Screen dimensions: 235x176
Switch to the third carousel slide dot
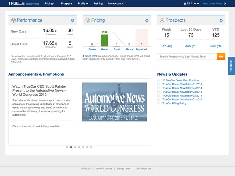pos(75,147)
